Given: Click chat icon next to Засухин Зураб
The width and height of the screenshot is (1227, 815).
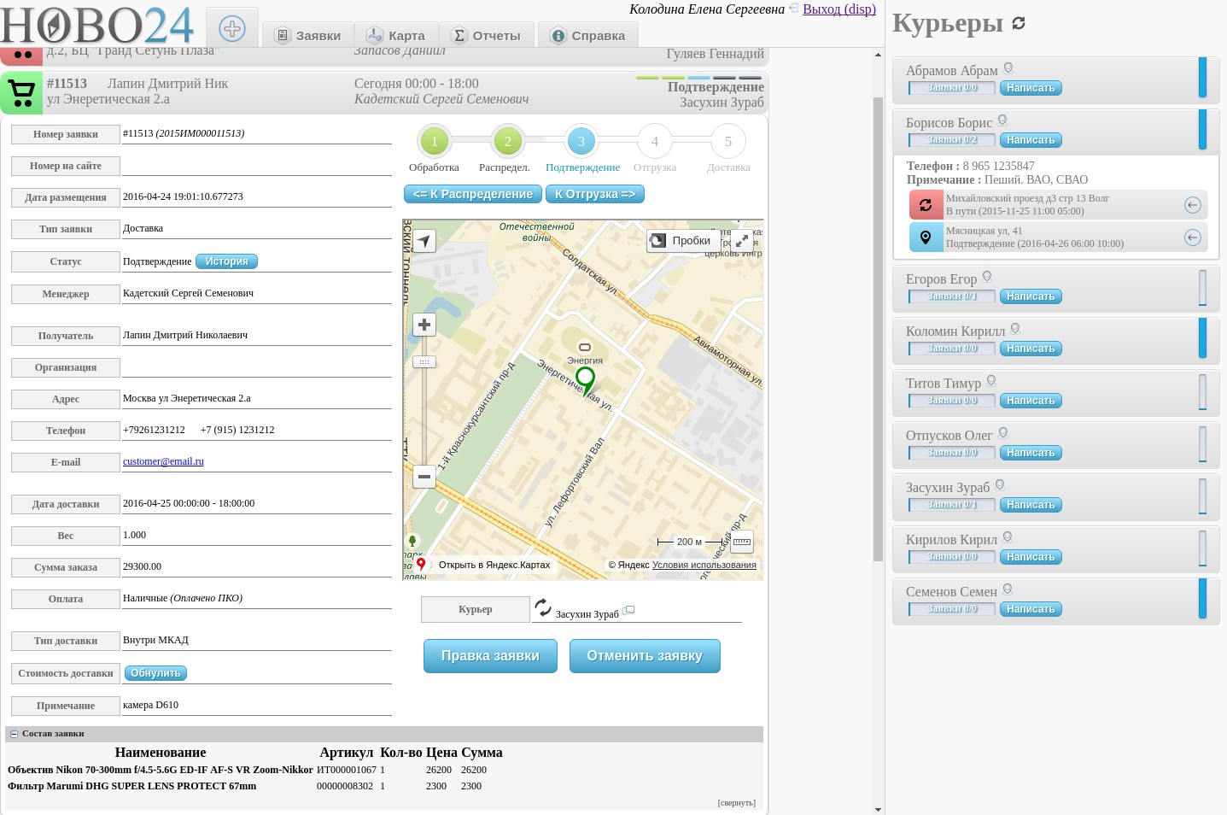Looking at the screenshot, I should point(628,610).
